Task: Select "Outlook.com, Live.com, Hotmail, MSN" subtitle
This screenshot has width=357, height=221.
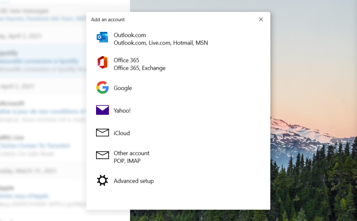Action: (161, 43)
